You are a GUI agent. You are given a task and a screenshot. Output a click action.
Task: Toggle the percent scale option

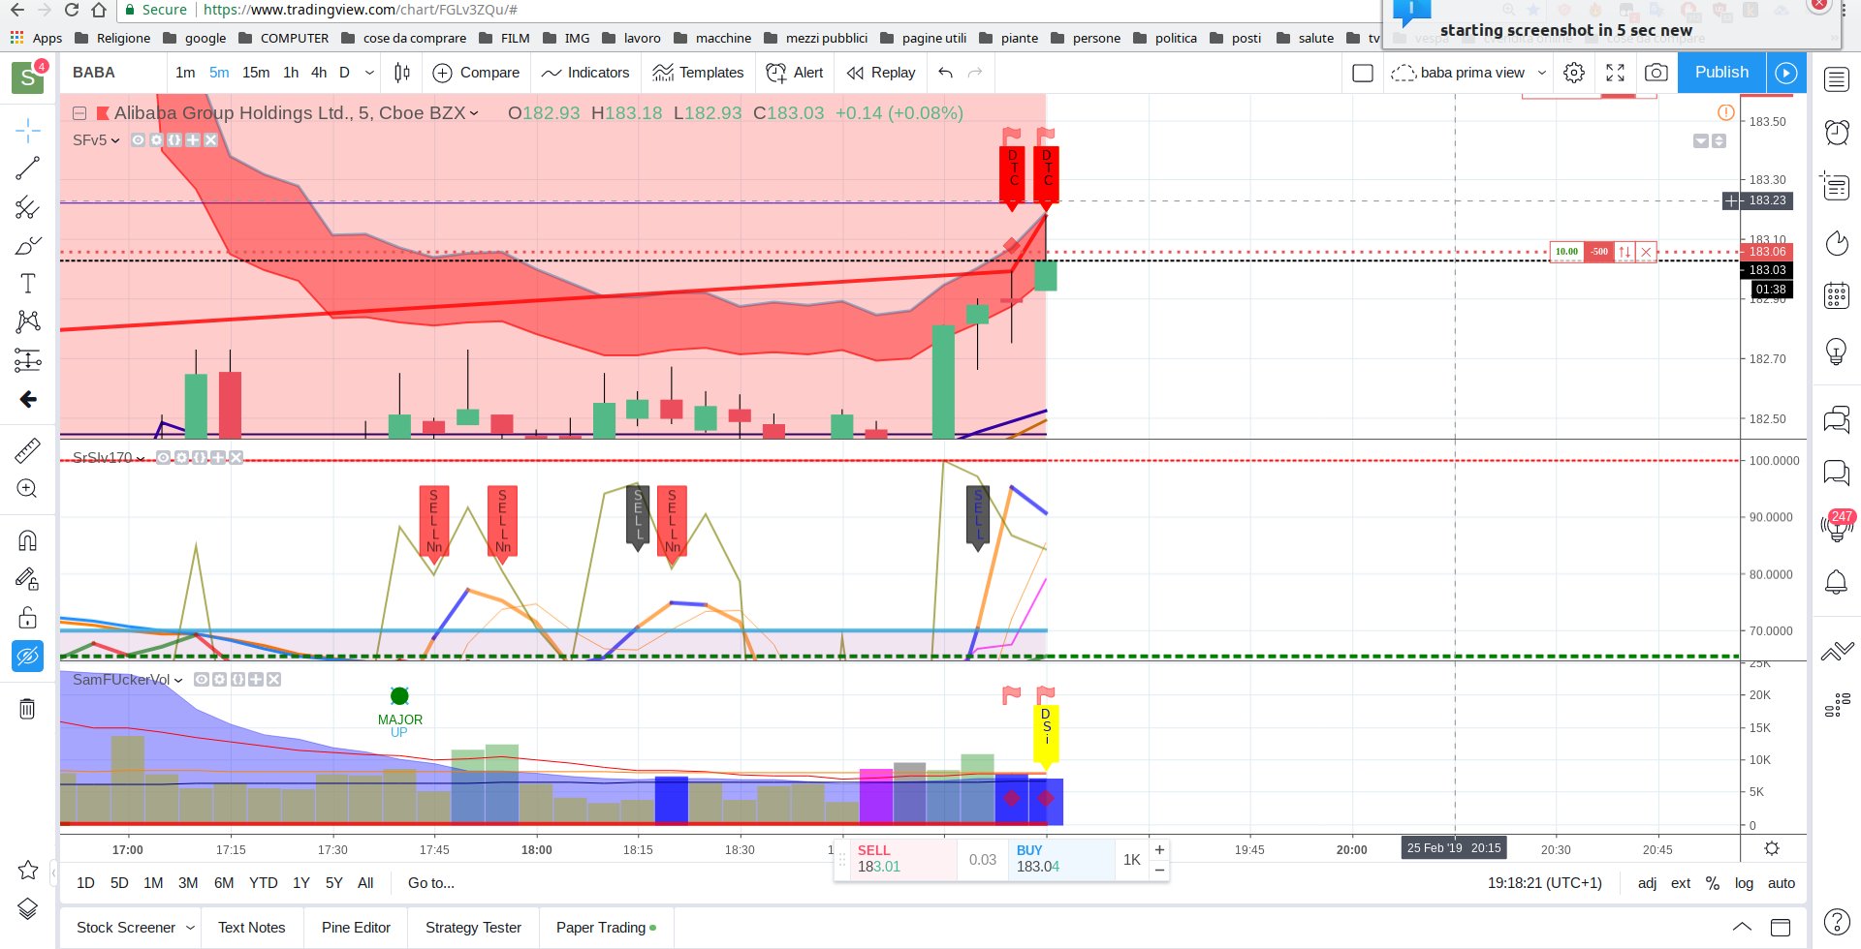[x=1713, y=883]
